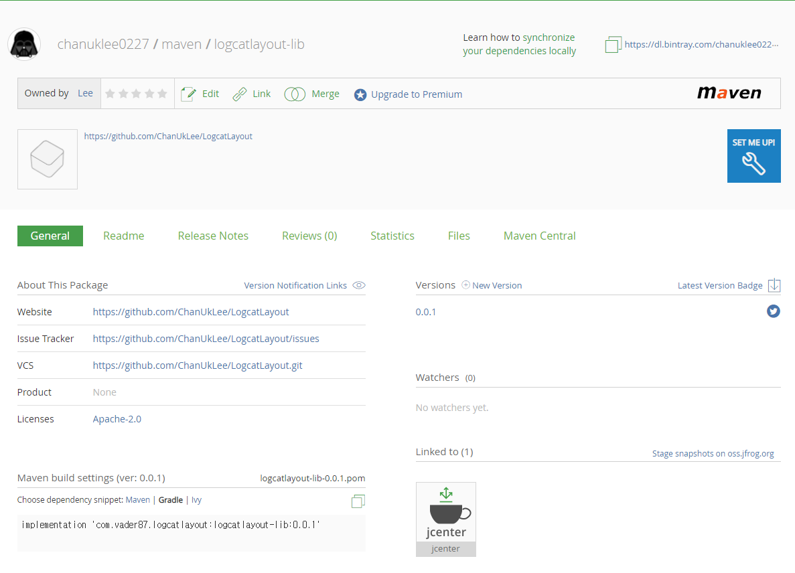Select the Maven dependency snippet
795x573 pixels.
(138, 500)
